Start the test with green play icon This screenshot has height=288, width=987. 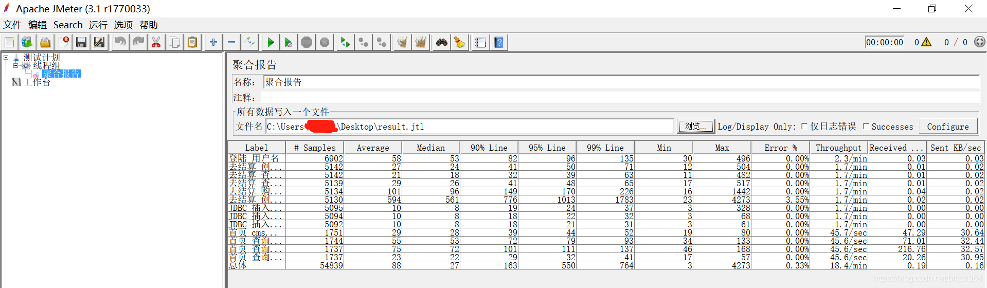click(271, 42)
